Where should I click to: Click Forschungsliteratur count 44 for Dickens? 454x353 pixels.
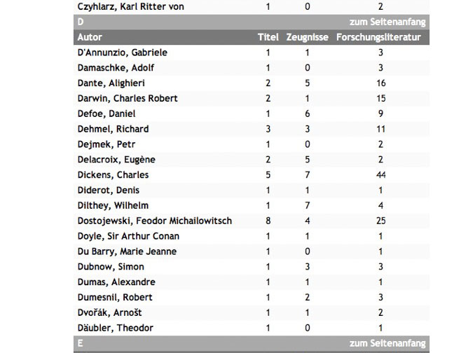point(380,175)
